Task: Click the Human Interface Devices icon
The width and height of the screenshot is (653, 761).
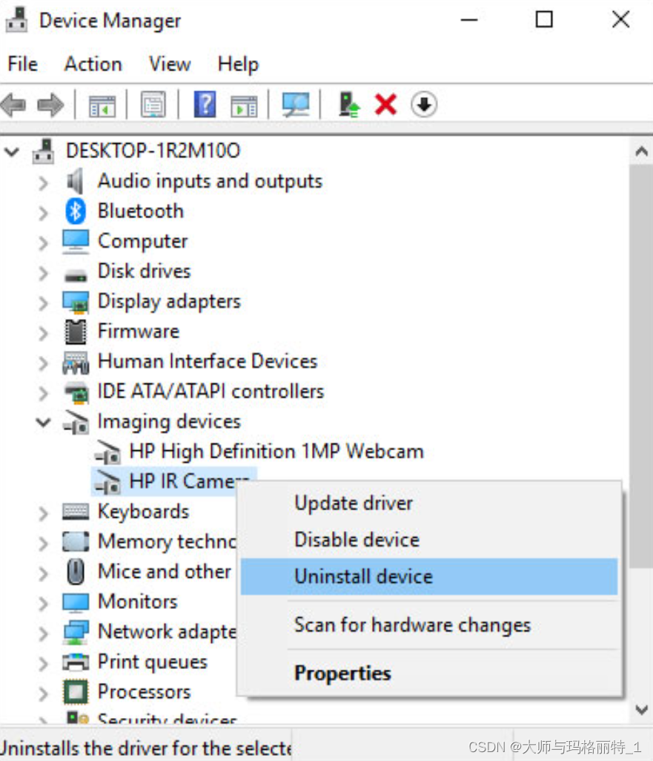Action: point(76,362)
